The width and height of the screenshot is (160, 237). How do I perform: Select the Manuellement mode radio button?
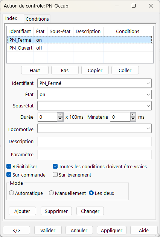point(51,193)
